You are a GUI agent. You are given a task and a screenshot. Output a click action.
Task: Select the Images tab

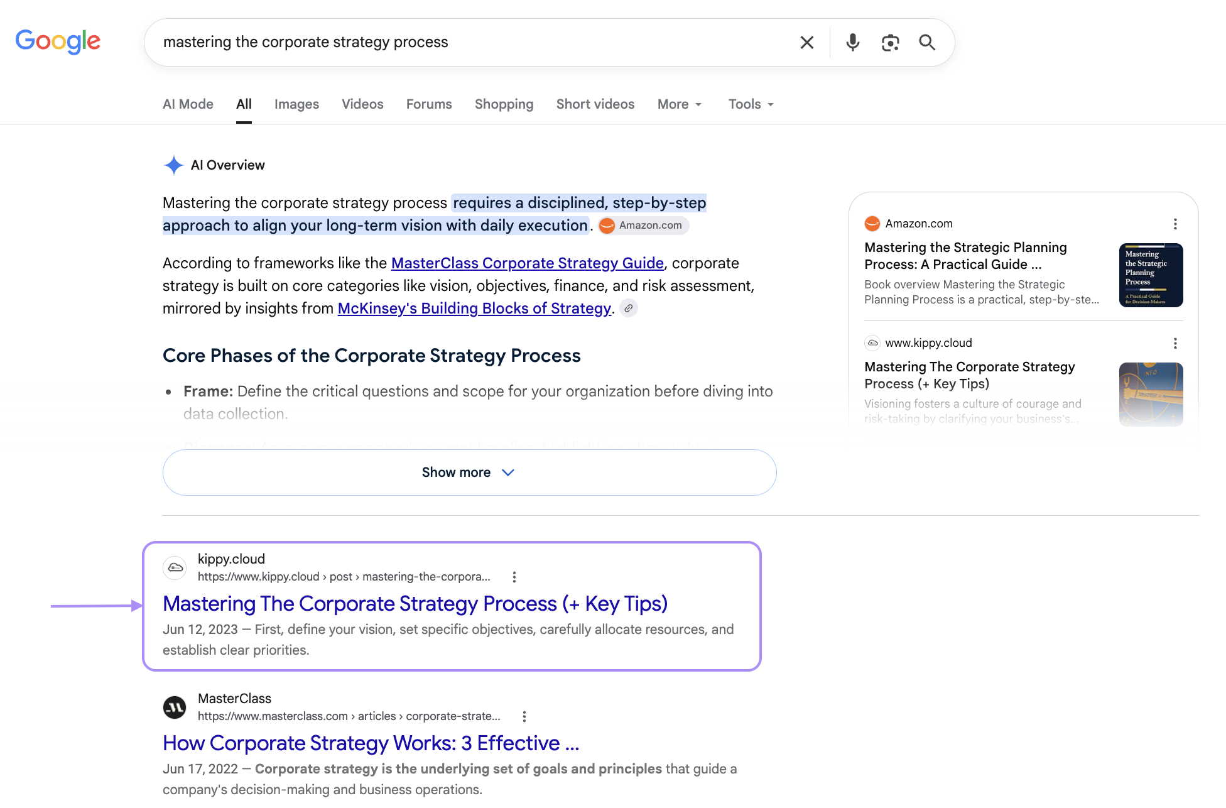click(296, 104)
